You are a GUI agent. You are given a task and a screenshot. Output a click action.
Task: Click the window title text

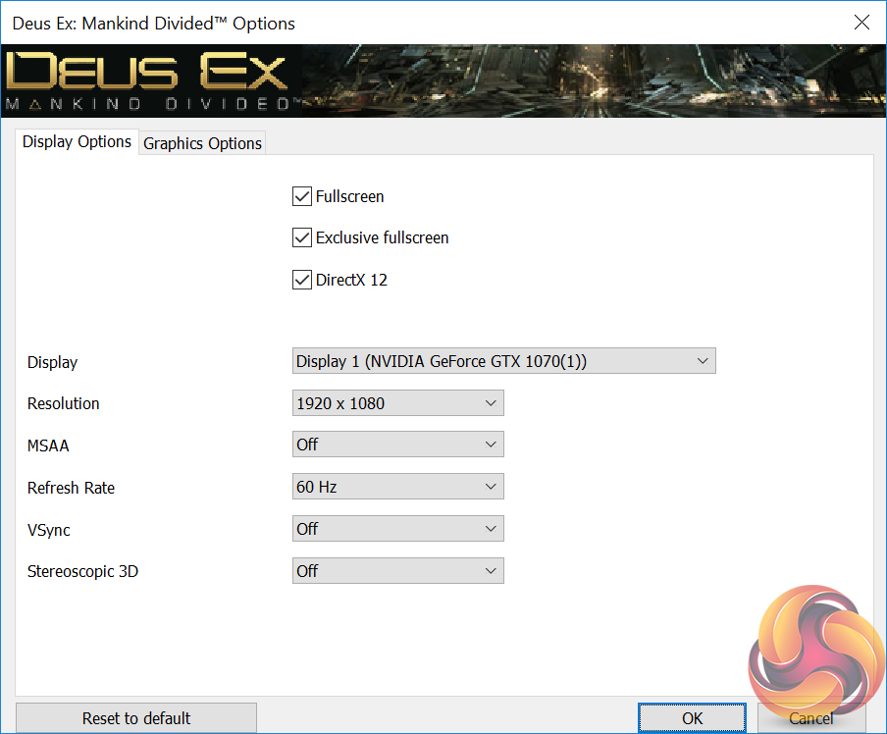tap(153, 24)
